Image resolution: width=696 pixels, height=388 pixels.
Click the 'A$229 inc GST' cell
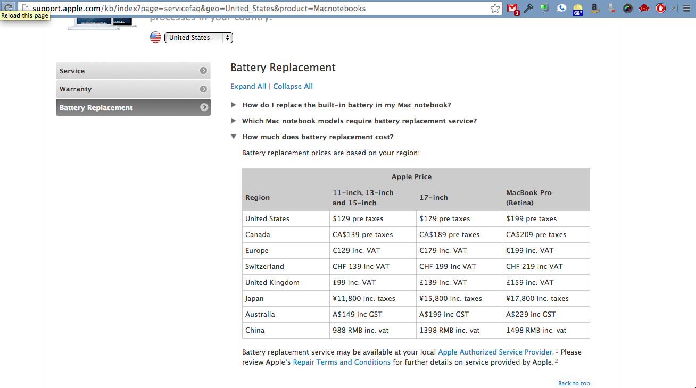click(531, 314)
